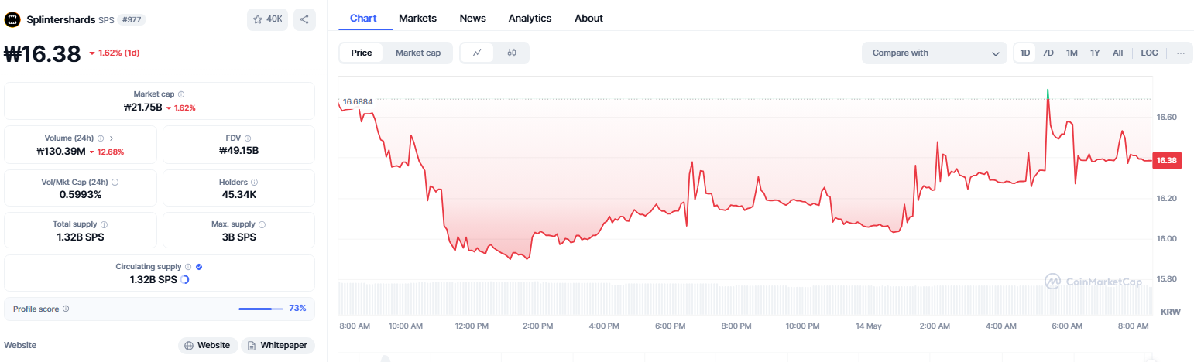Select candlestick chart type icon
This screenshot has width=1194, height=362.
512,53
